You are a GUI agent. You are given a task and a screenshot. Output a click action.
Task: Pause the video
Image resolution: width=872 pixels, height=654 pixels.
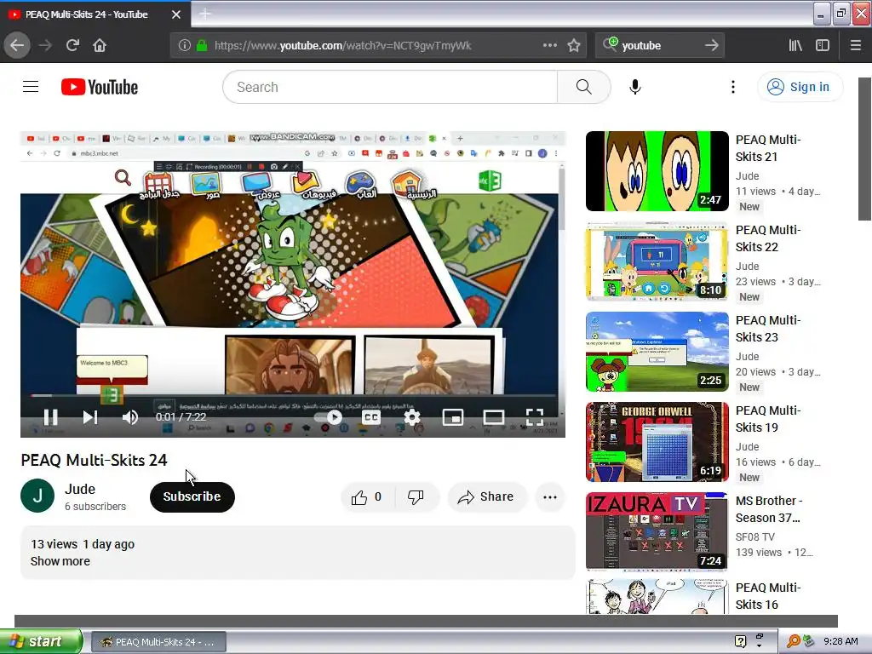[50, 417]
